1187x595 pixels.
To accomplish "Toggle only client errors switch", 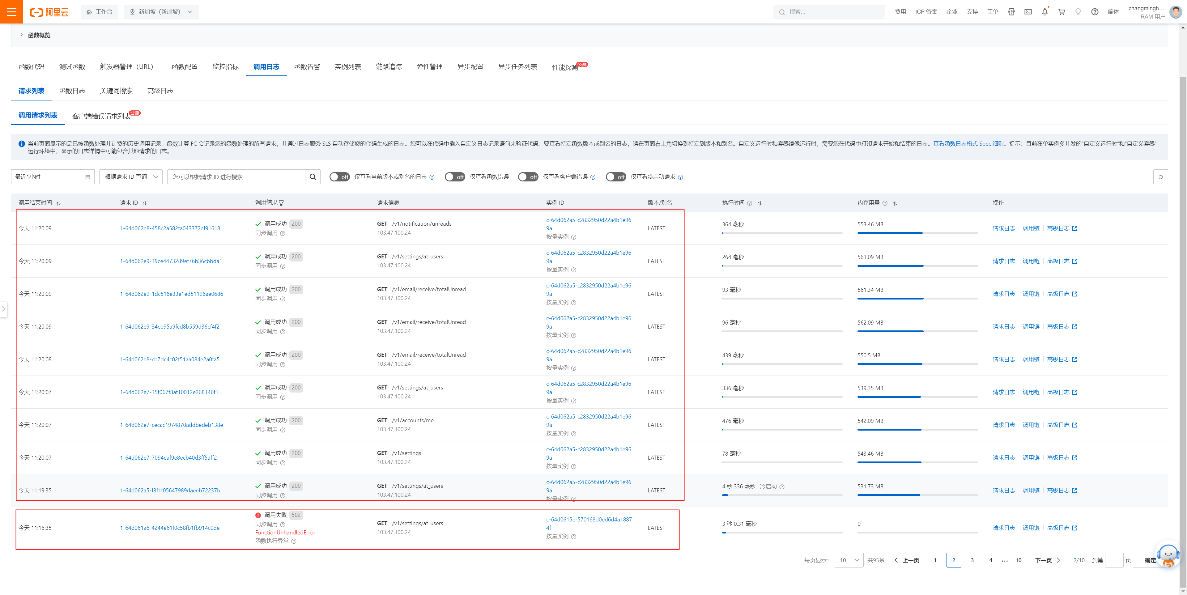I will pyautogui.click(x=528, y=177).
